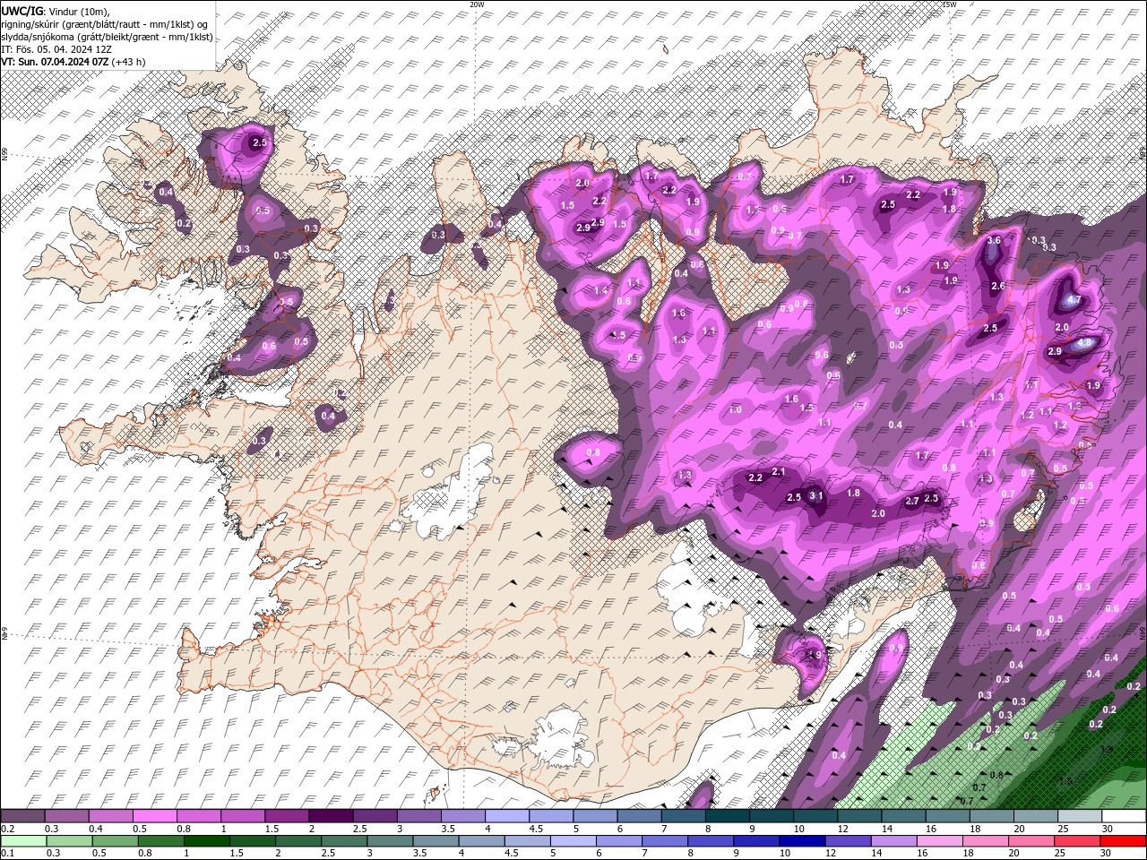Click the '0.1' label in the bottom legend row
This screenshot has width=1147, height=860.
[x=8, y=853]
